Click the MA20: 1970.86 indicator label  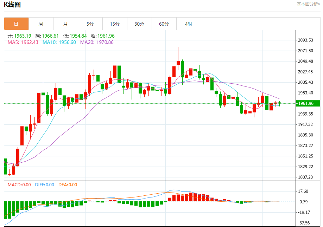(x=97, y=42)
